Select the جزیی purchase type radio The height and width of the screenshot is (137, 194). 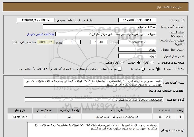(x=158, y=69)
